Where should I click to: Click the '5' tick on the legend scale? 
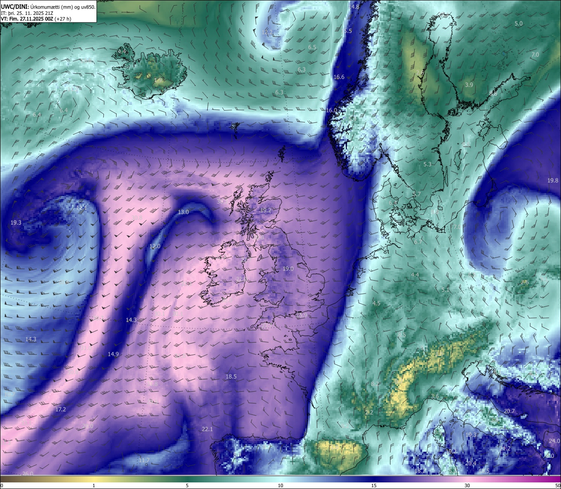tap(187, 485)
